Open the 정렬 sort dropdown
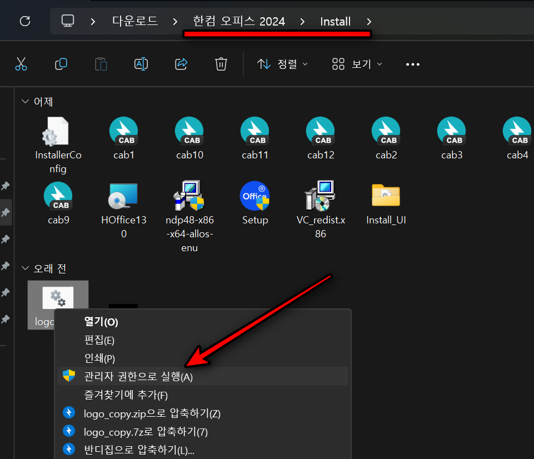Image resolution: width=534 pixels, height=459 pixels. (283, 64)
